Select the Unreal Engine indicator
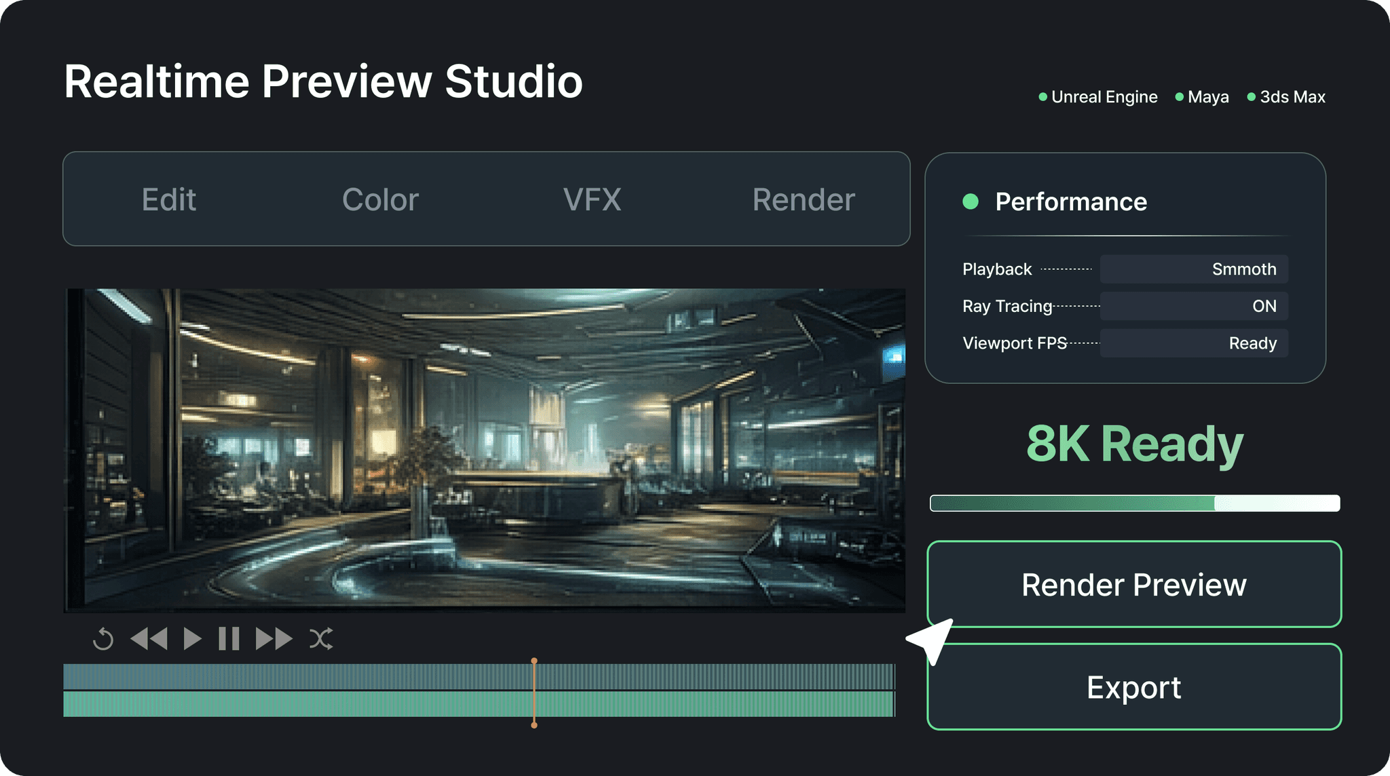Viewport: 1390px width, 776px height. pos(1098,97)
